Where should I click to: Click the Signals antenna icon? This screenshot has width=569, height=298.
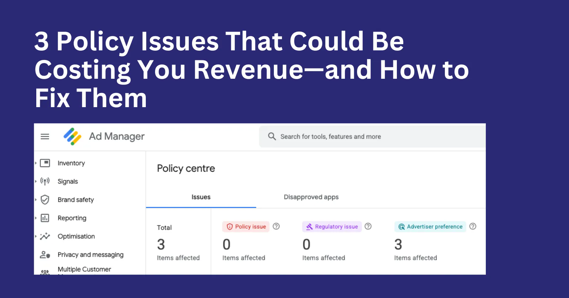click(45, 182)
